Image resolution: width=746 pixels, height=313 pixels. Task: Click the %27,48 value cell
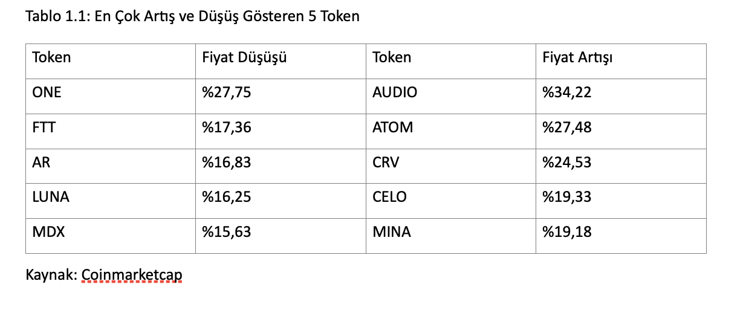point(621,131)
